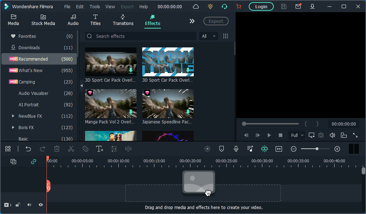Image resolution: width=366 pixels, height=214 pixels.
Task: Open the messages envelope icon
Action: click(x=298, y=6)
